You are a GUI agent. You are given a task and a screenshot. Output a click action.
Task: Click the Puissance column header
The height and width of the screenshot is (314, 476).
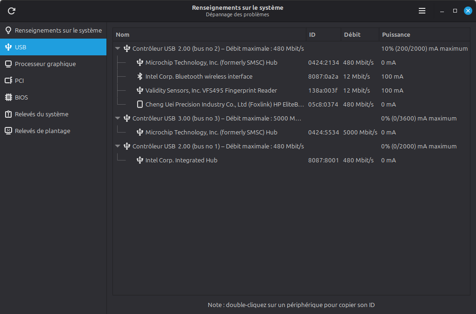395,34
